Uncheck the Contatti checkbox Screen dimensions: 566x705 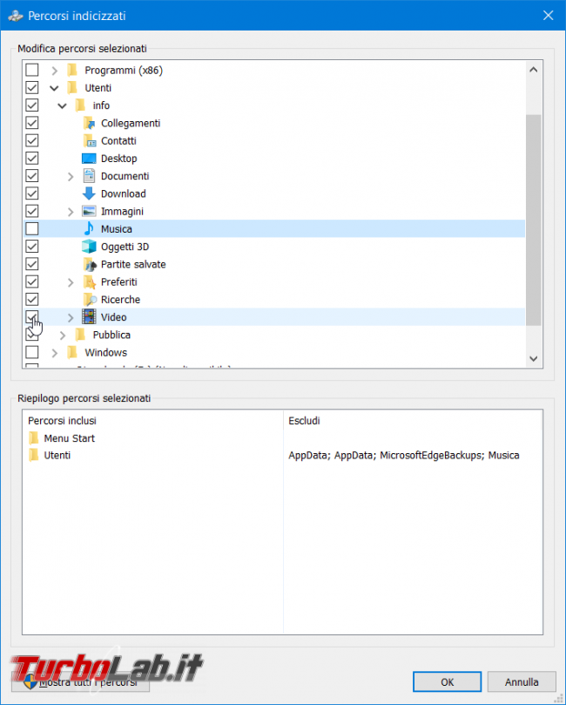tap(32, 140)
